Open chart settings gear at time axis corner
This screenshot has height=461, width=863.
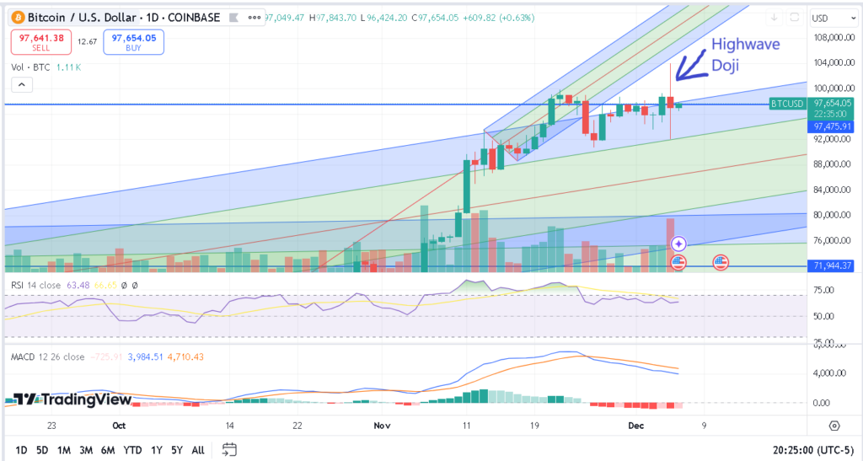tap(834, 426)
